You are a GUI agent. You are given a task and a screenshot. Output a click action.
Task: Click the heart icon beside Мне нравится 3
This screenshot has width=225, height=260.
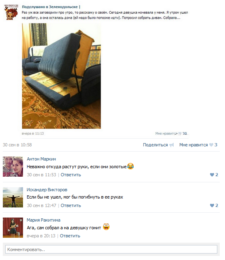211,145
